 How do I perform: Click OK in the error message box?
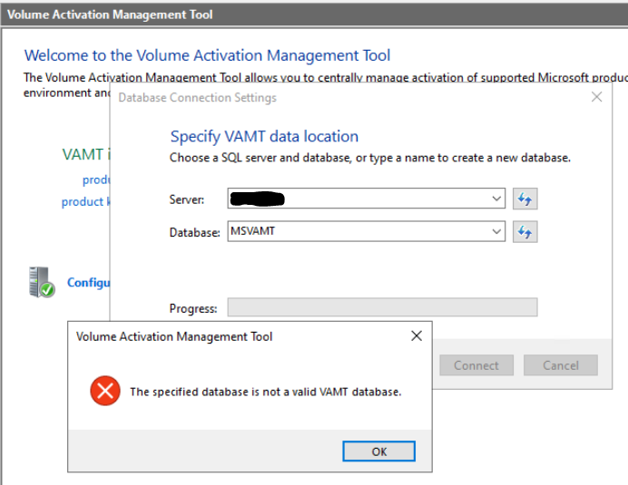click(378, 451)
